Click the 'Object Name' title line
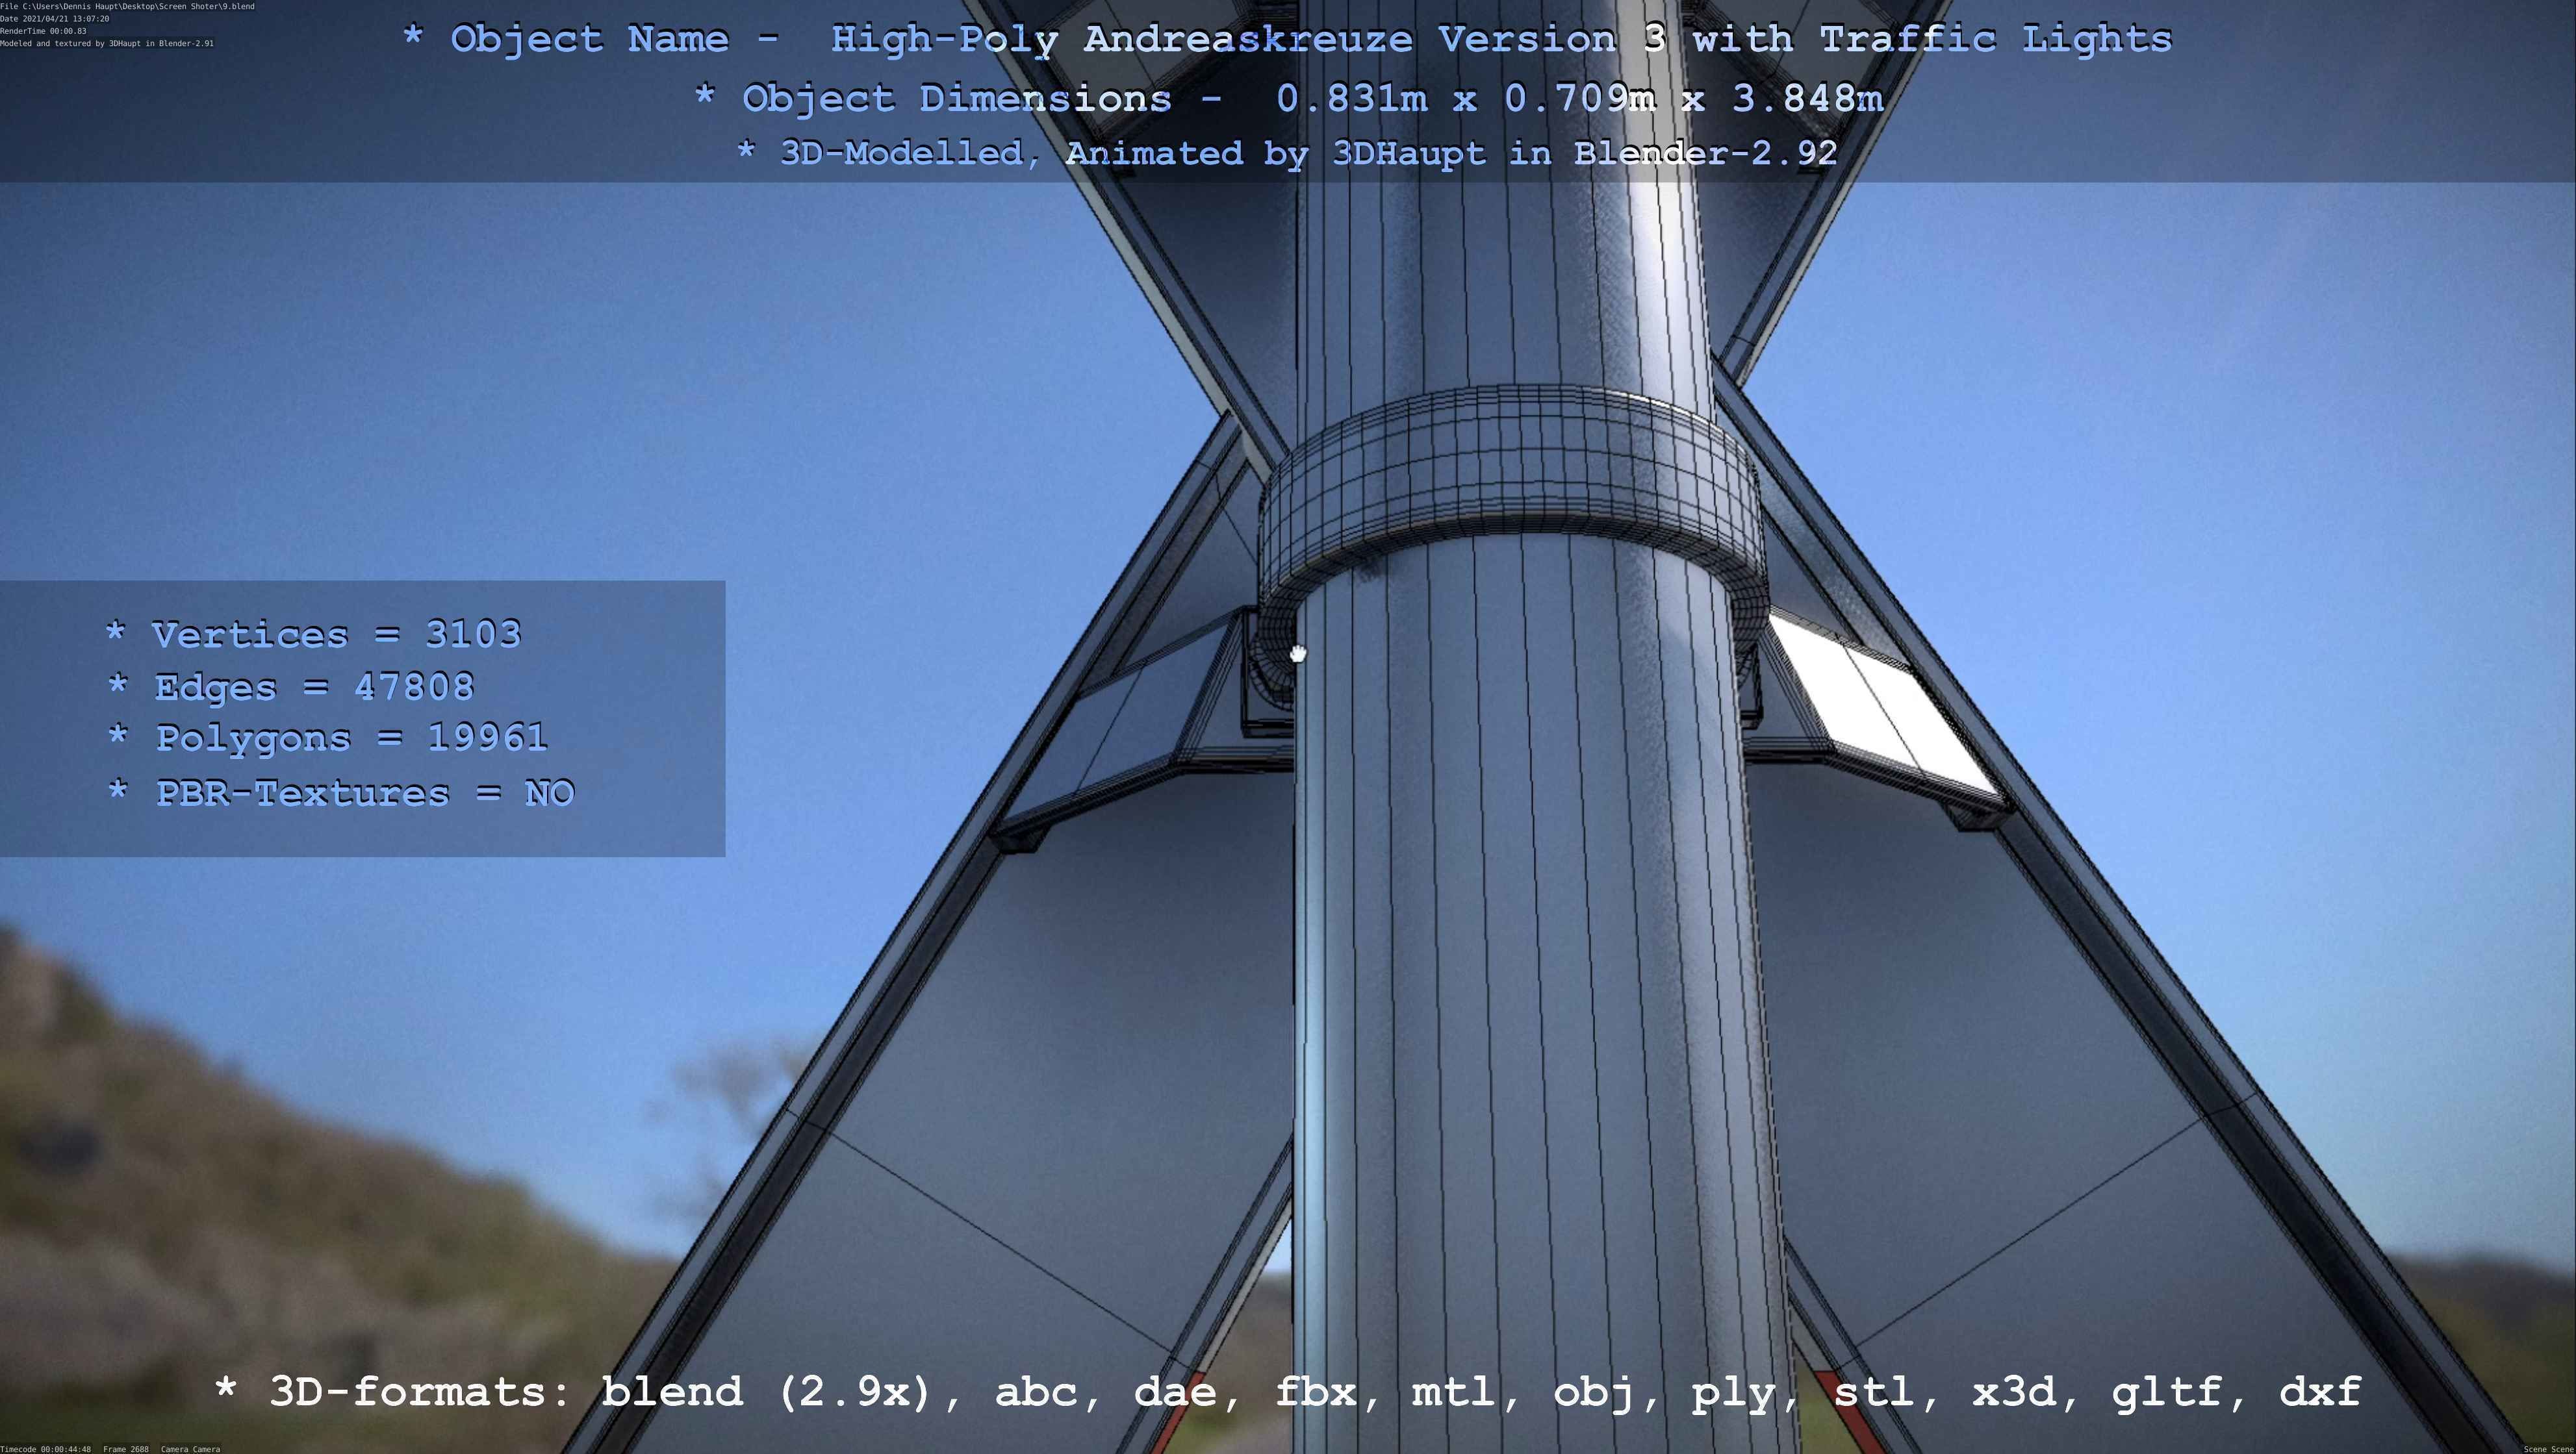The width and height of the screenshot is (2576, 1454). coord(1287,40)
